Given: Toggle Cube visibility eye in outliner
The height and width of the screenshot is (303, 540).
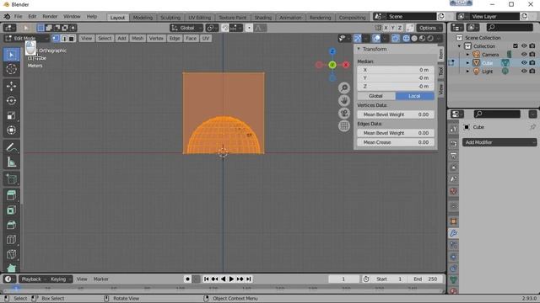Looking at the screenshot, I should click(524, 62).
